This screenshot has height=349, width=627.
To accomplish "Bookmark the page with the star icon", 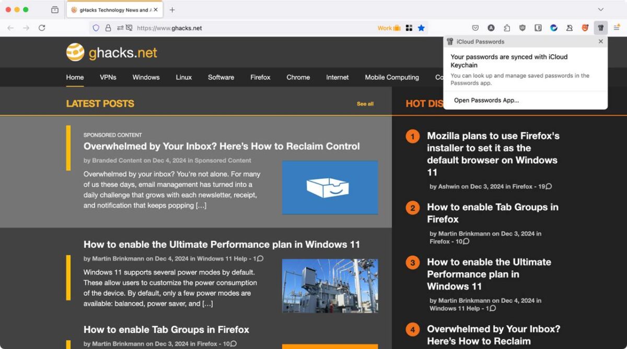I will coord(421,28).
